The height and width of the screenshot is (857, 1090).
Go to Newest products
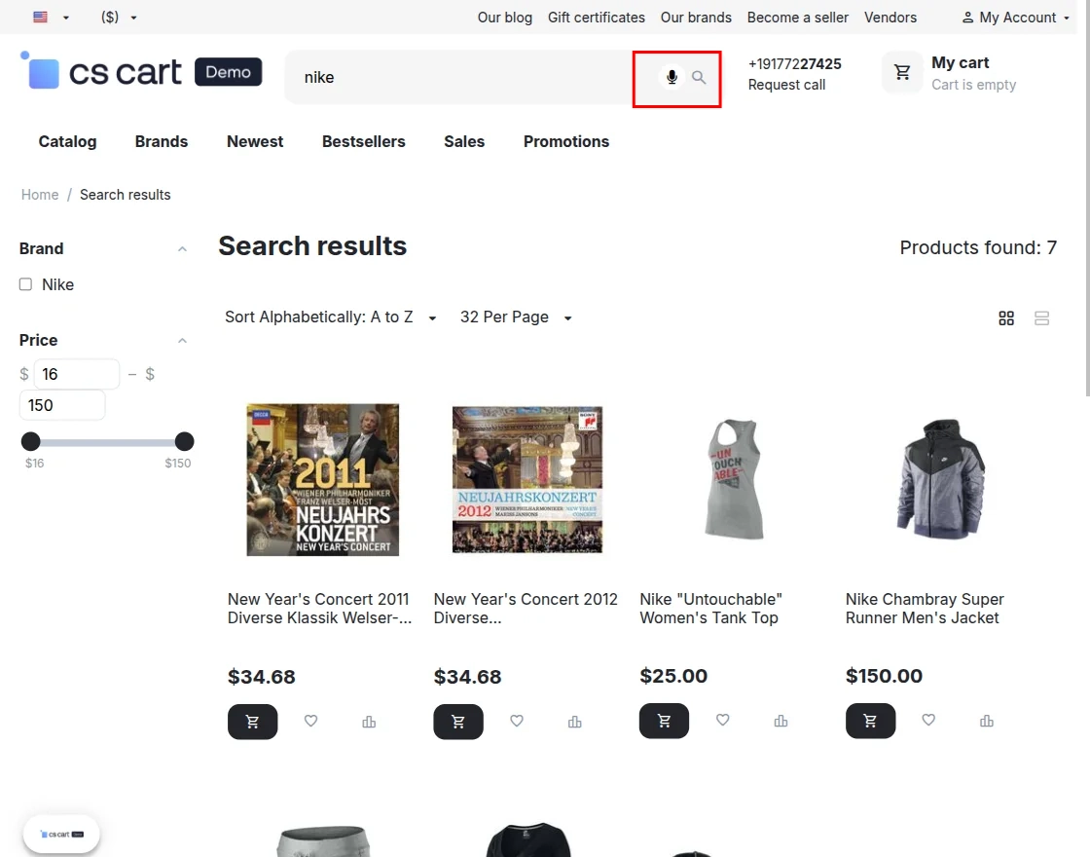(255, 142)
